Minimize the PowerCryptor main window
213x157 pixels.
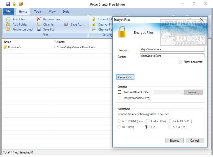click(x=183, y=4)
